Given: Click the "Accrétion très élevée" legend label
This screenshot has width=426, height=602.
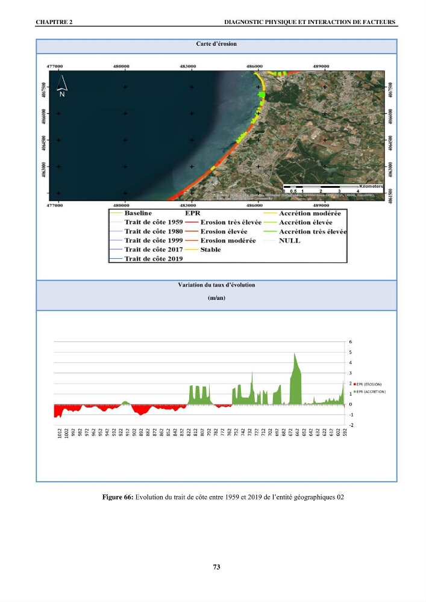Looking at the screenshot, I should click(x=313, y=232).
